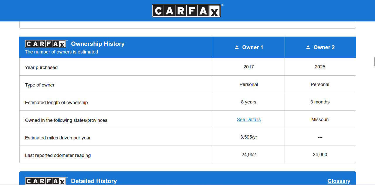
Task: Select the Detailed History heading
Action: [94, 181]
